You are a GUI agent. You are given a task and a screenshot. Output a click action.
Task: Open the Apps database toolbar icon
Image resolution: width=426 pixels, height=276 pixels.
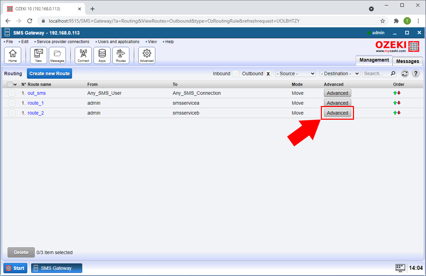[102, 55]
